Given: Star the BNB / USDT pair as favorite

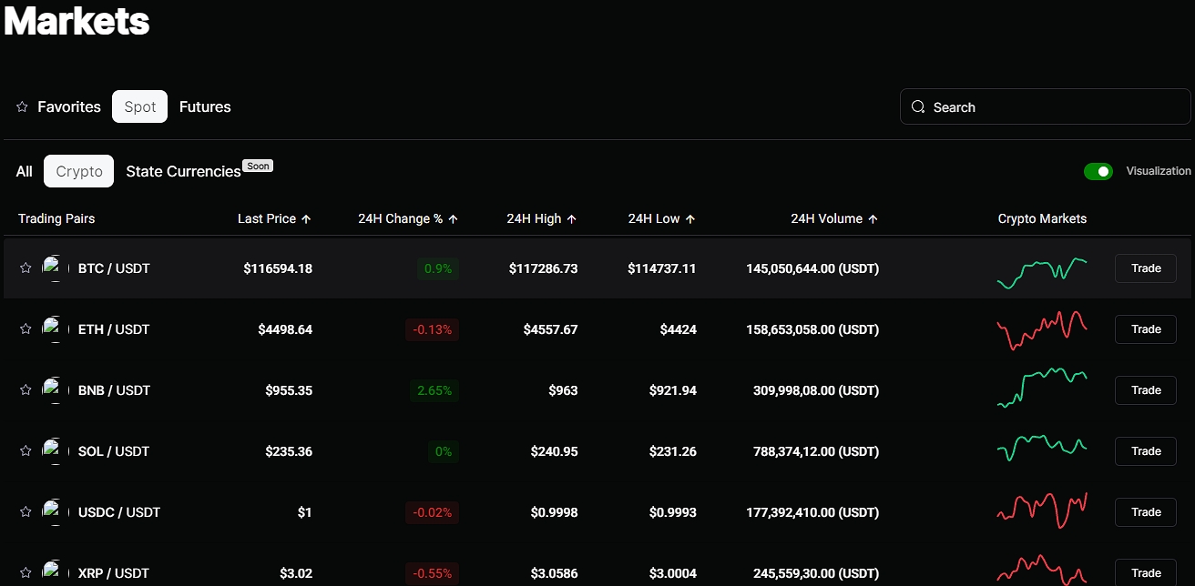Looking at the screenshot, I should [26, 390].
